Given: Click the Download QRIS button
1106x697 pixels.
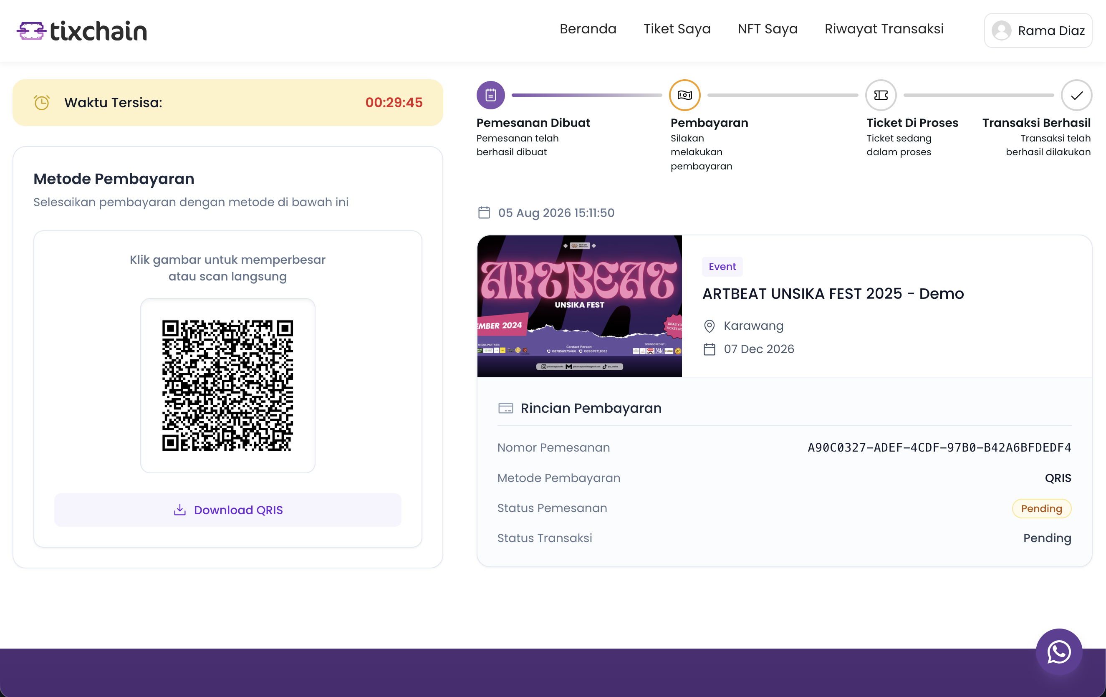Looking at the screenshot, I should pos(227,510).
